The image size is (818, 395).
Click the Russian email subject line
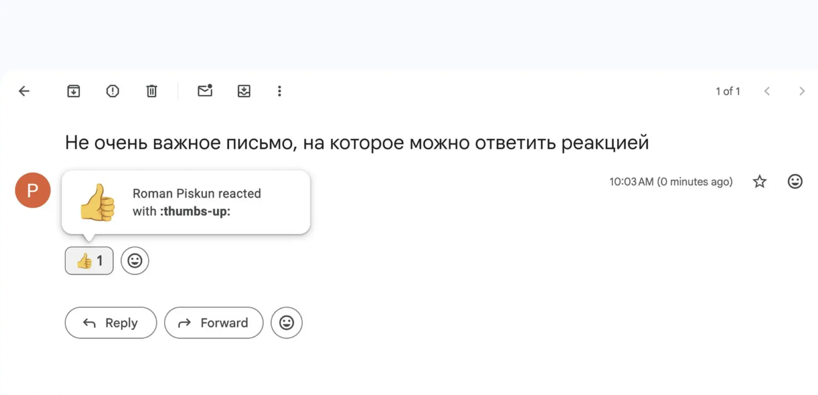click(x=357, y=143)
